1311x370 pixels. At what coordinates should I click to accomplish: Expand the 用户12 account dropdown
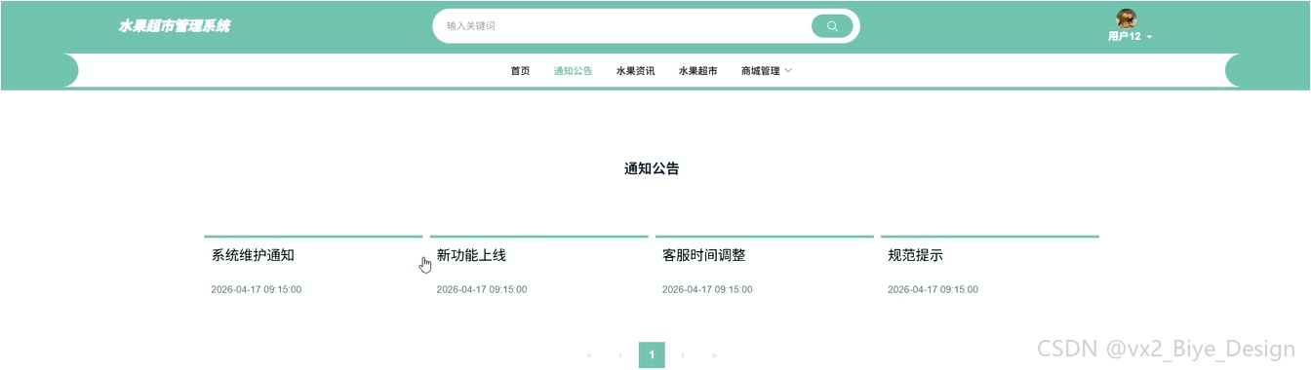point(1131,37)
